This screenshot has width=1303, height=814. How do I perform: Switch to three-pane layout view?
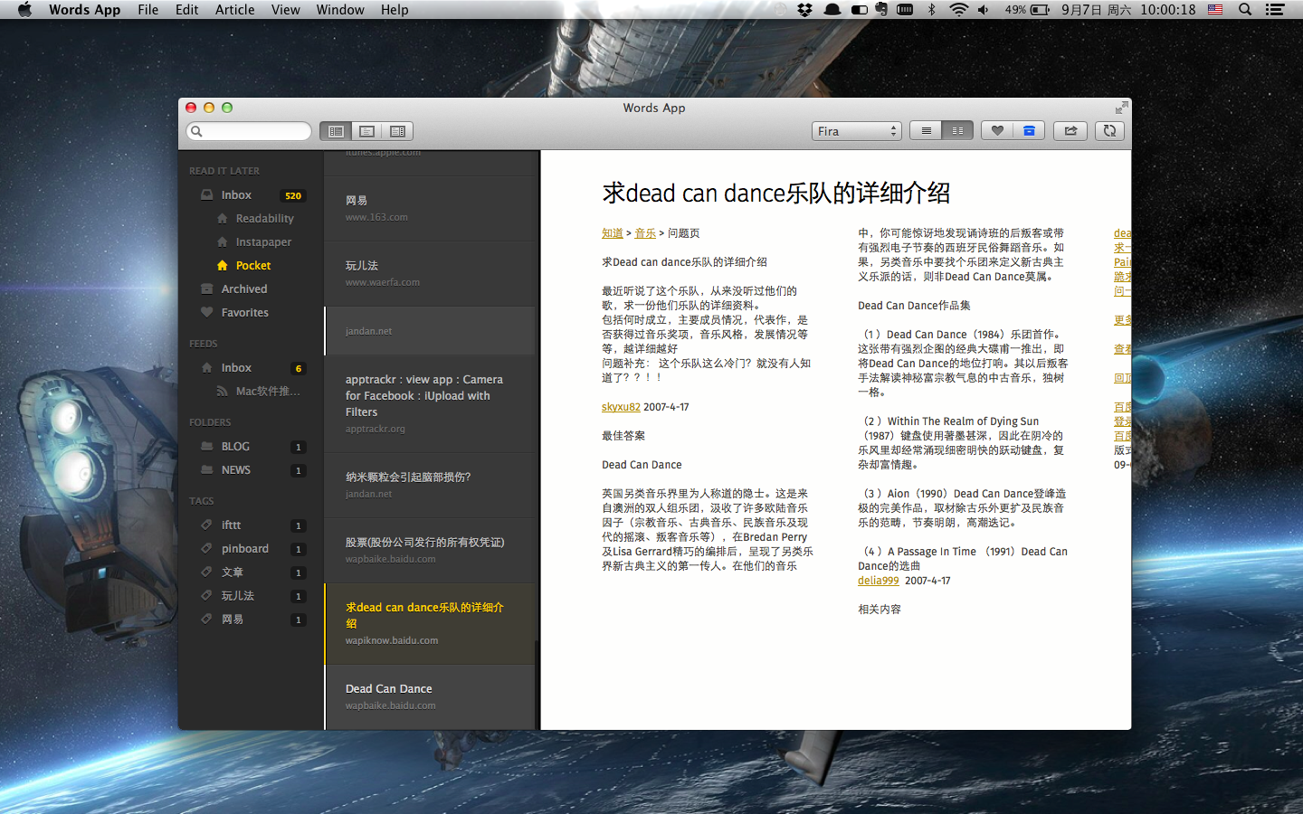[x=336, y=131]
